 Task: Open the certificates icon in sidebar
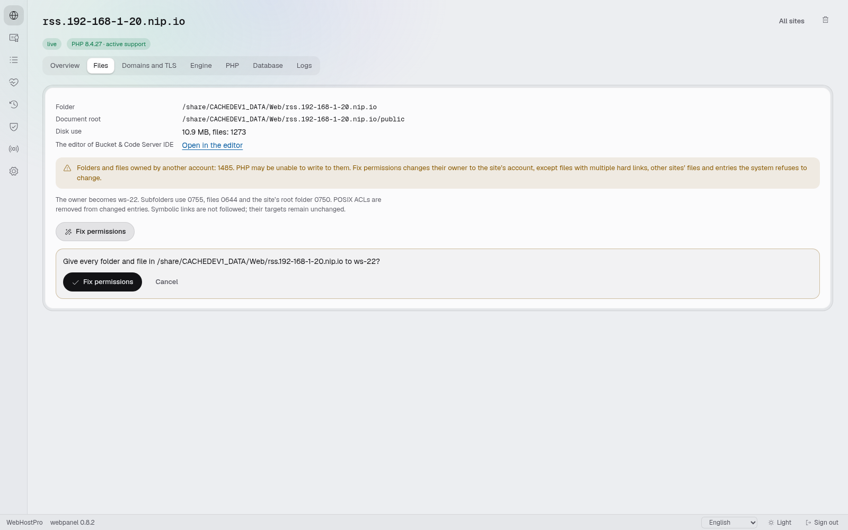14,38
